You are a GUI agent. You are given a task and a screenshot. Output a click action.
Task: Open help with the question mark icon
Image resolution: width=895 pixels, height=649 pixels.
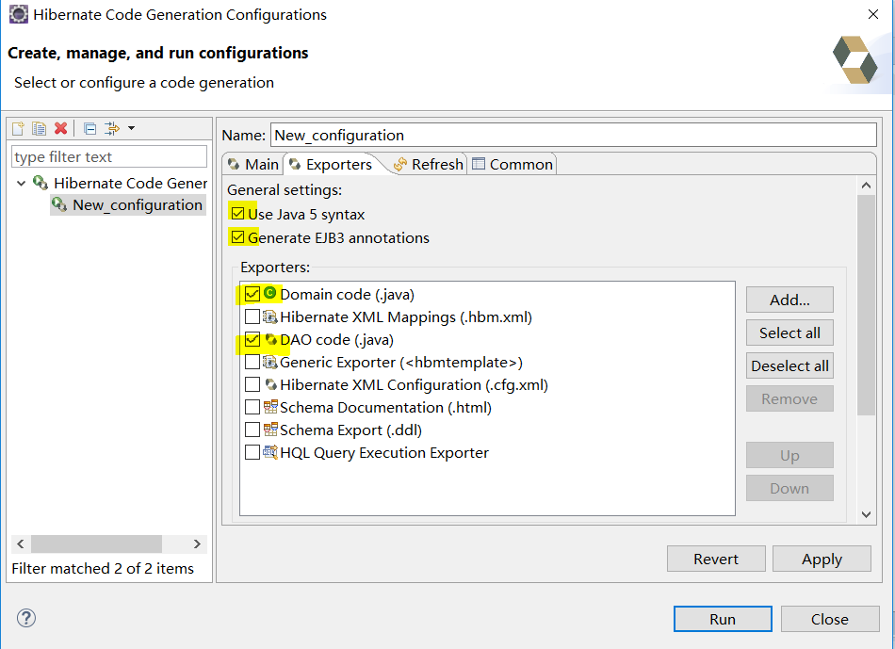click(26, 618)
